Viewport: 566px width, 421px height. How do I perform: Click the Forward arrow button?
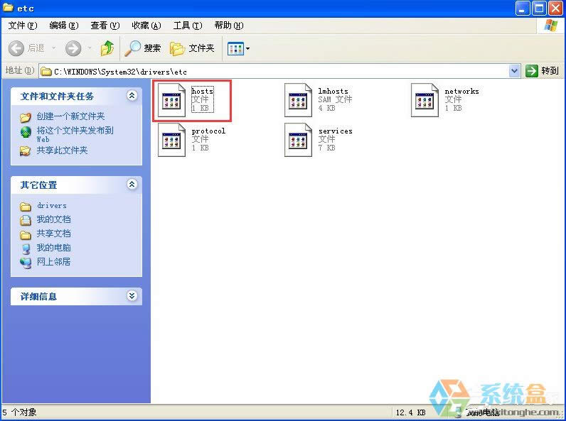[x=73, y=48]
